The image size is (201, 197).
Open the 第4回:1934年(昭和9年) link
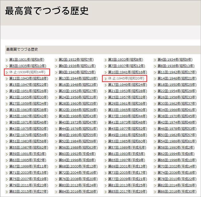click(x=175, y=60)
